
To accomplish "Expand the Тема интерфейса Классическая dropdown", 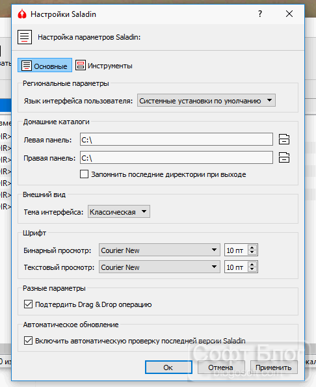I will [x=119, y=211].
